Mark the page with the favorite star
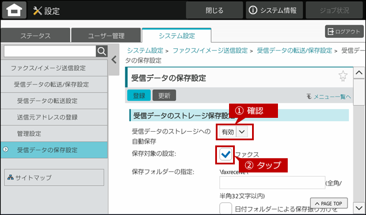This screenshot has width=366, height=215. [x=342, y=76]
